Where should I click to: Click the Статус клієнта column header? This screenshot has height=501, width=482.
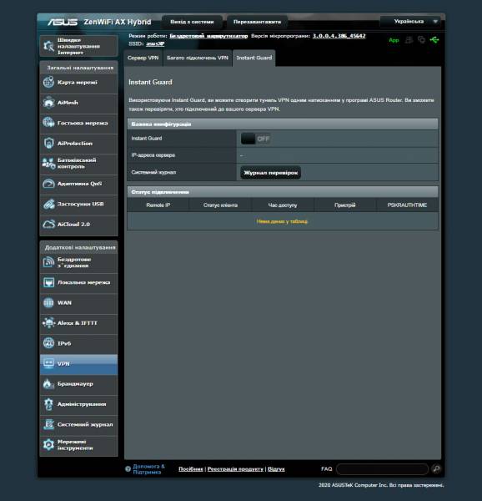pos(220,205)
